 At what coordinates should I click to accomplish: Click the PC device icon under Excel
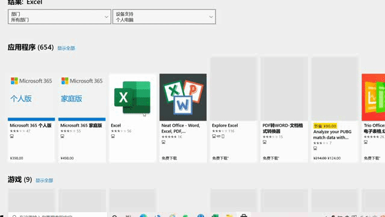[113, 136]
